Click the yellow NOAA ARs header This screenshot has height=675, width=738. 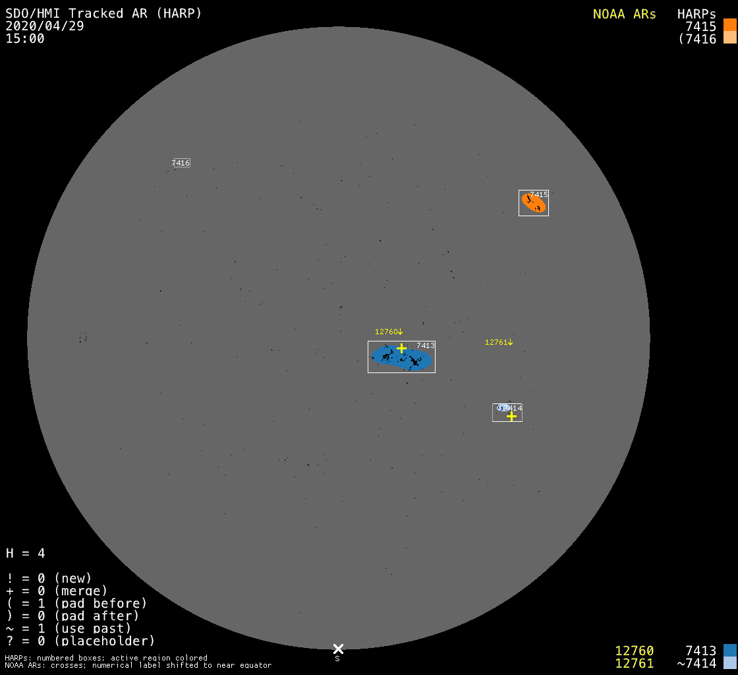(624, 14)
